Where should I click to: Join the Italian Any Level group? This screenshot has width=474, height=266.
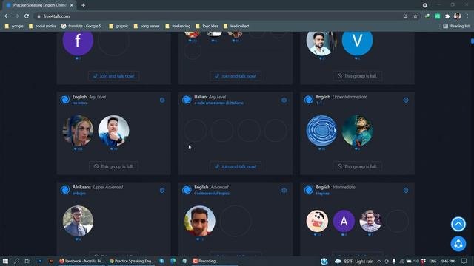[x=236, y=166]
